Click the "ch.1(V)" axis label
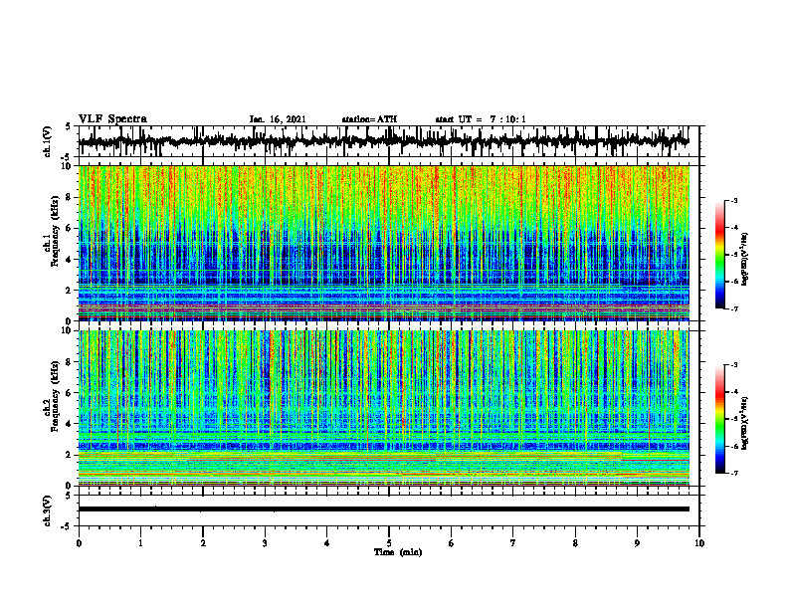The width and height of the screenshot is (788, 609). click(x=48, y=141)
